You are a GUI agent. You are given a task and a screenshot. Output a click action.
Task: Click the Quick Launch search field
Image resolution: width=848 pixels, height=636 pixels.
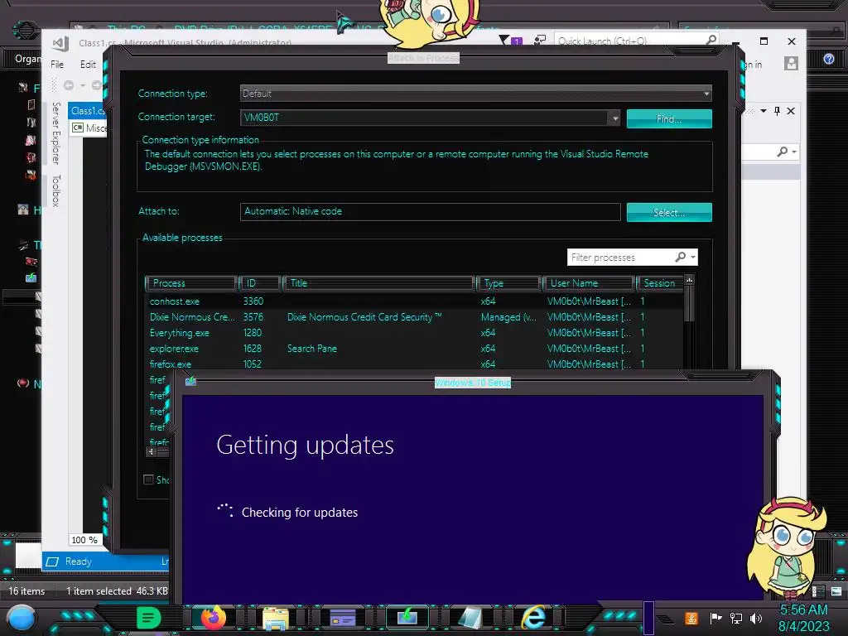pyautogui.click(x=630, y=41)
